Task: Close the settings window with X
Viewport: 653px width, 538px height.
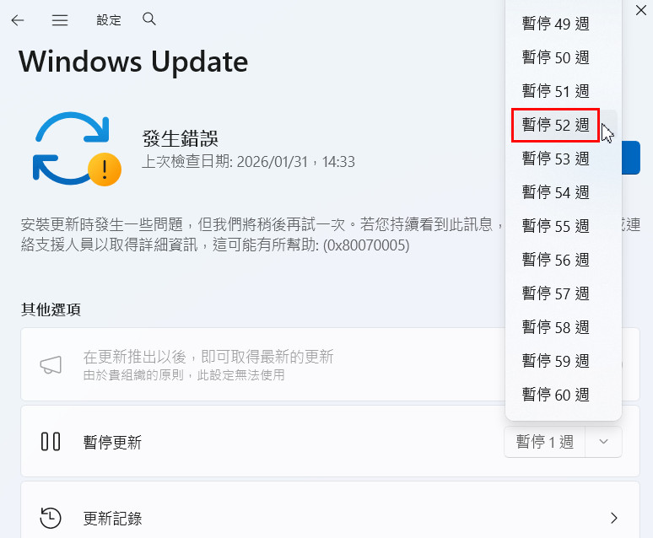Action: [641, 10]
